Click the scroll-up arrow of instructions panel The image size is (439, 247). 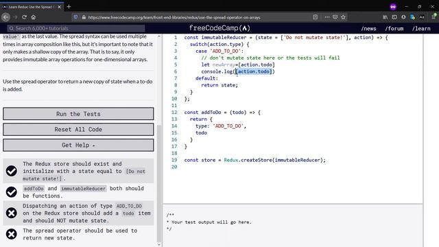(159, 36)
